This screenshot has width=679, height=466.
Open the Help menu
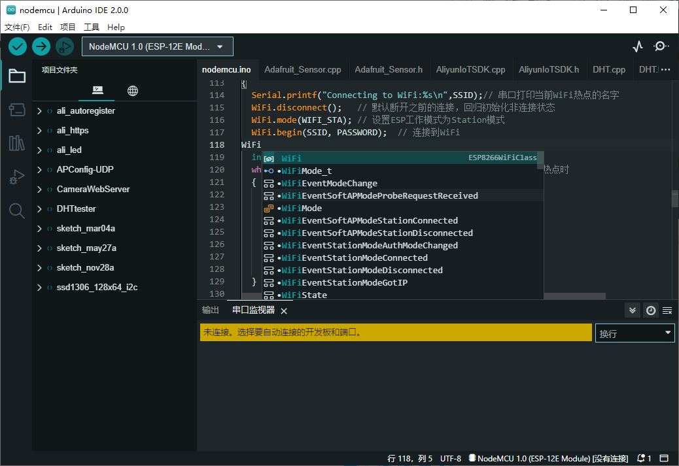[116, 27]
